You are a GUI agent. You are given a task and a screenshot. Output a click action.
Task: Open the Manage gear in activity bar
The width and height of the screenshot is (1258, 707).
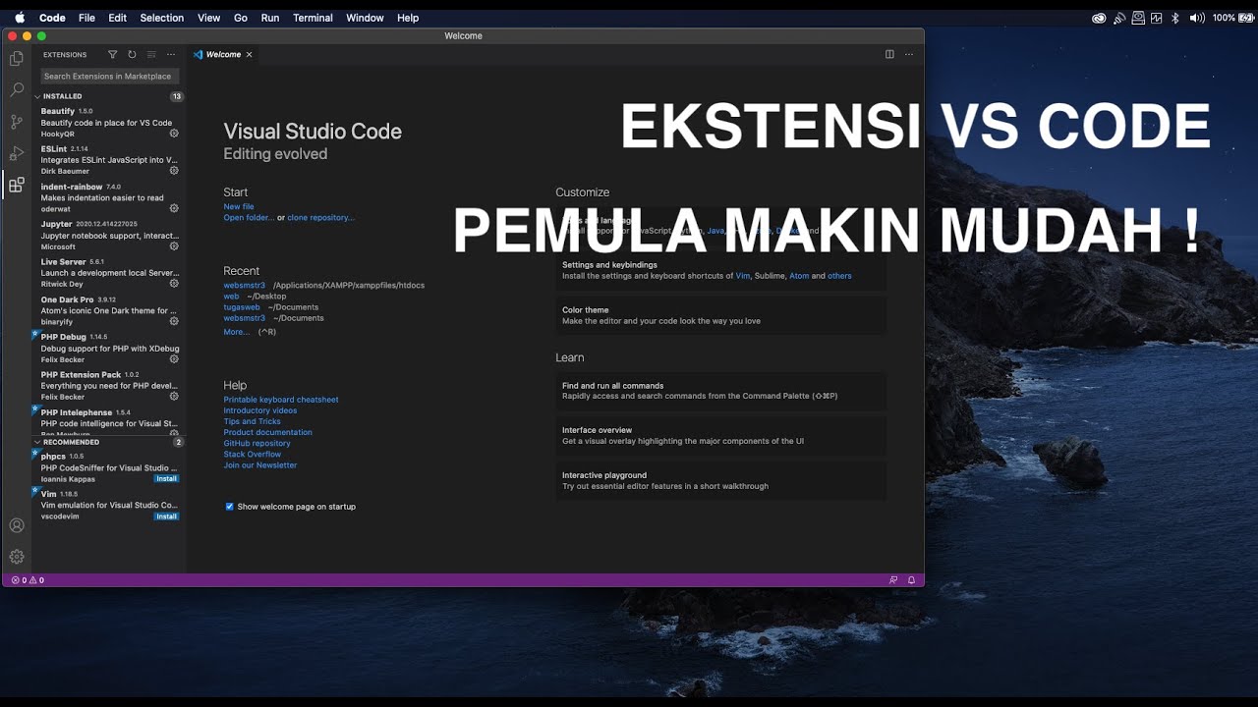pos(17,557)
